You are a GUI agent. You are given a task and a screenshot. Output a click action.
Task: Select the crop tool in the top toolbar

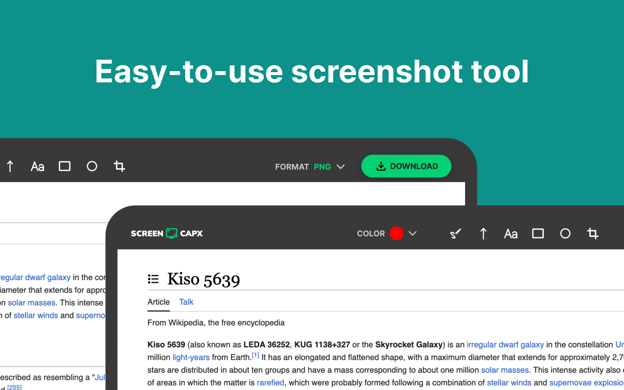click(119, 166)
